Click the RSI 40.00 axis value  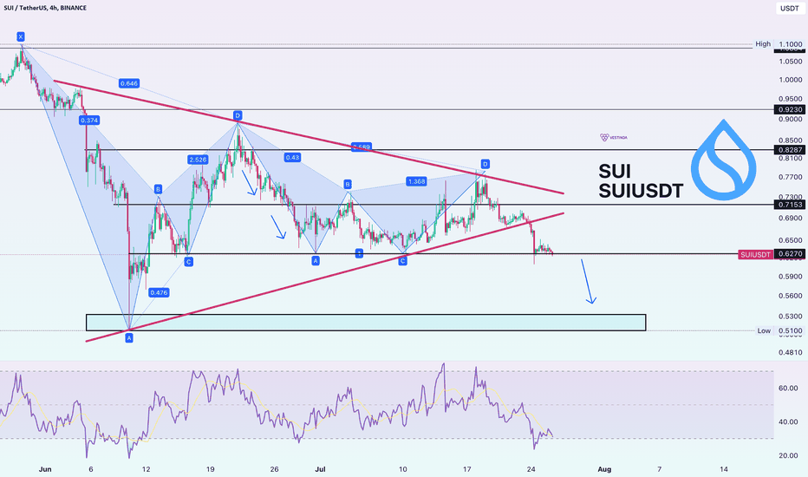(788, 421)
